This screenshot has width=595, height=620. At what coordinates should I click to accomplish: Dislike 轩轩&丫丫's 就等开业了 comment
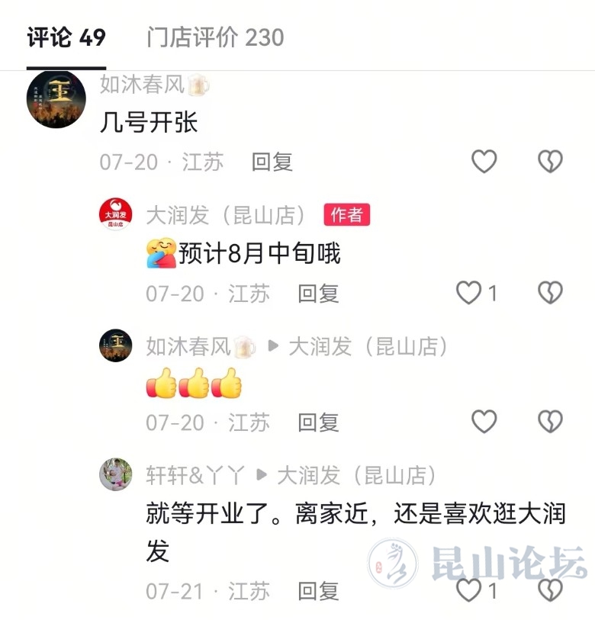pos(550,590)
